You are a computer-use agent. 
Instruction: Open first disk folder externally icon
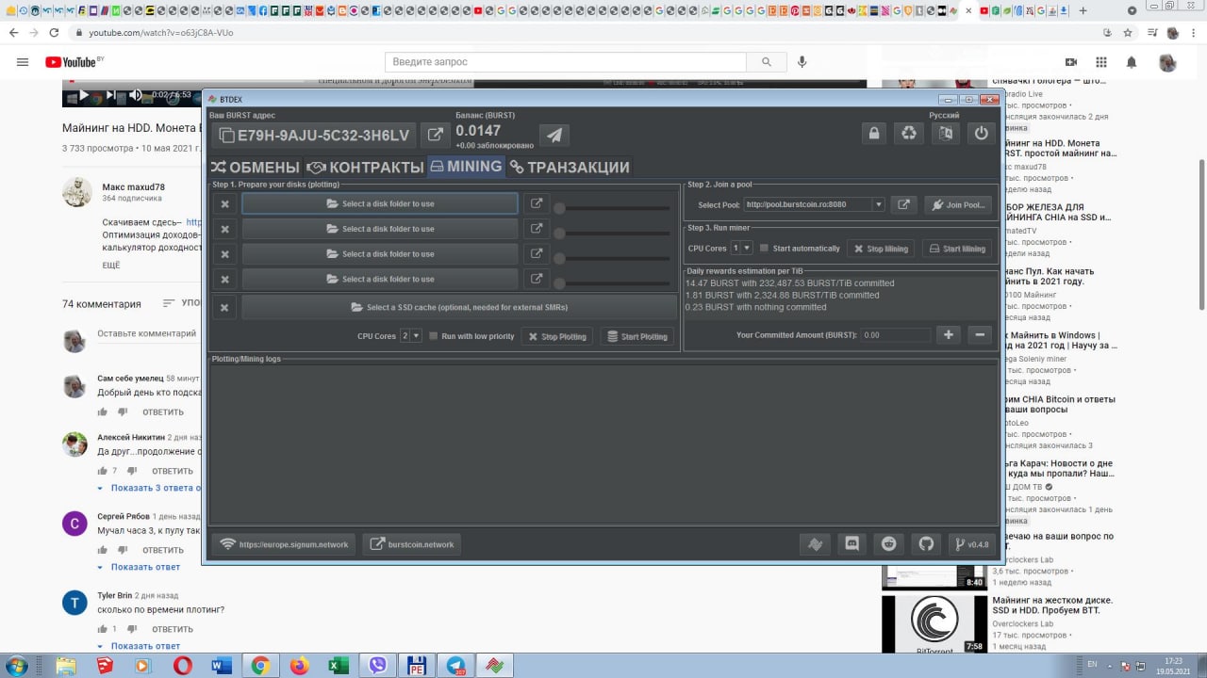point(537,203)
